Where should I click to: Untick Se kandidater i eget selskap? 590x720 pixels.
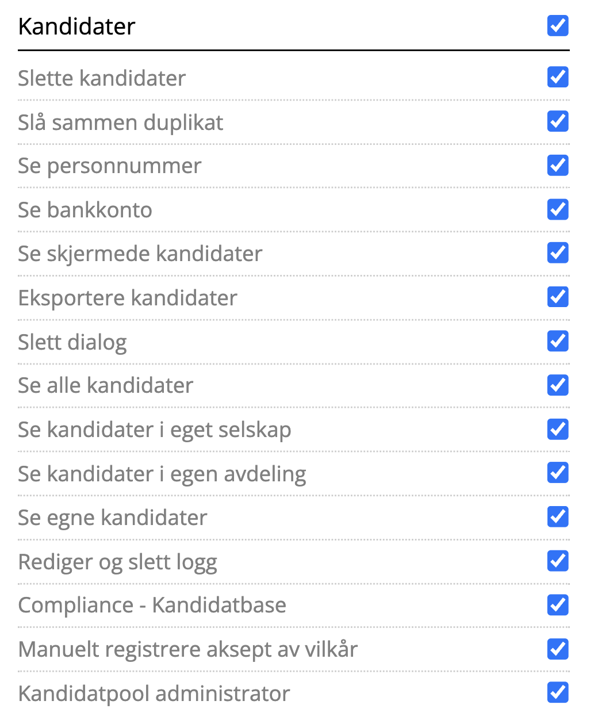pos(558,429)
